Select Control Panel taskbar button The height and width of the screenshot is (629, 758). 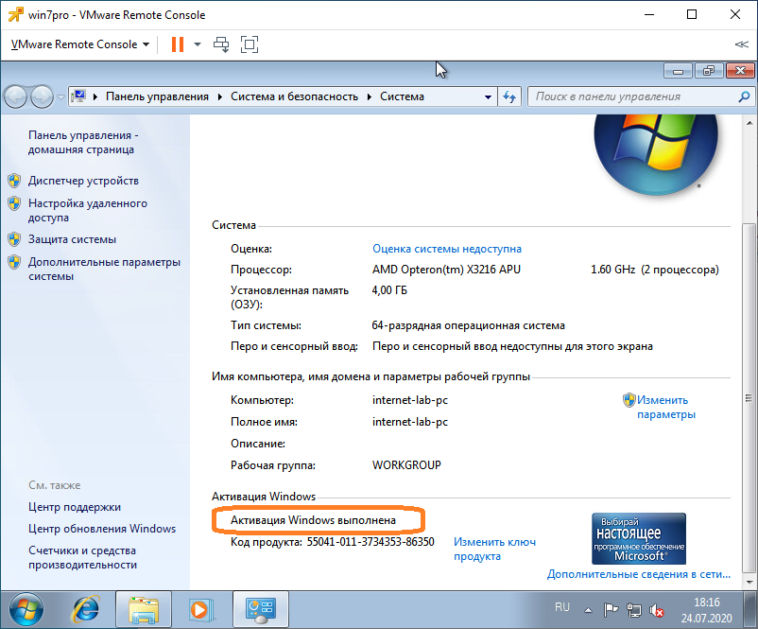click(x=261, y=609)
